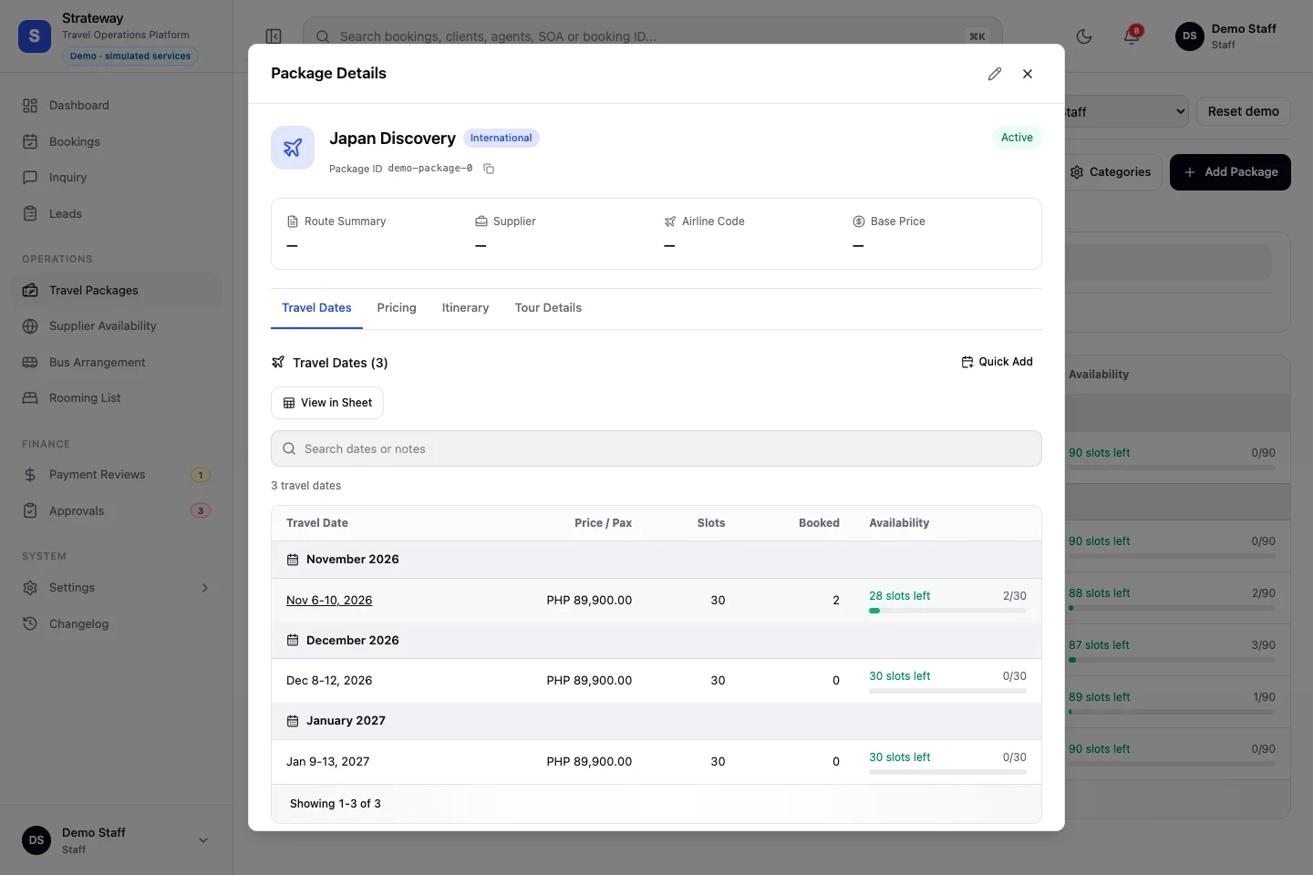Open the Tour Details tab
The height and width of the screenshot is (875, 1313).
click(x=548, y=308)
